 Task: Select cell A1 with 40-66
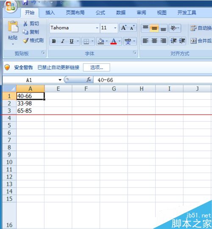click(30, 96)
